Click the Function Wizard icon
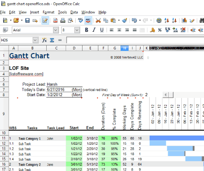The height and width of the screenshot is (171, 204). point(44,40)
